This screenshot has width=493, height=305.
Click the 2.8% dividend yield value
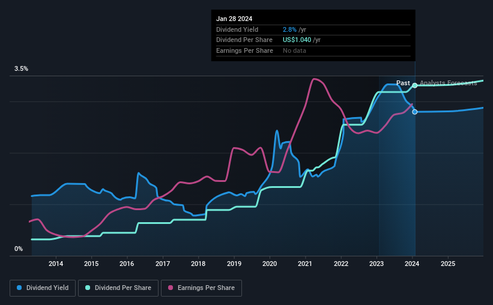tap(289, 29)
